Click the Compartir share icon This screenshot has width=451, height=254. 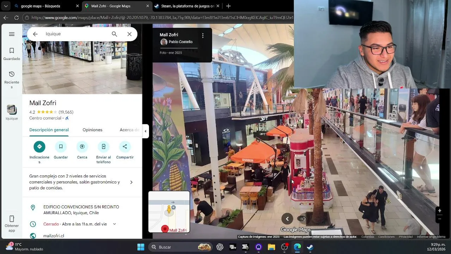tap(125, 146)
